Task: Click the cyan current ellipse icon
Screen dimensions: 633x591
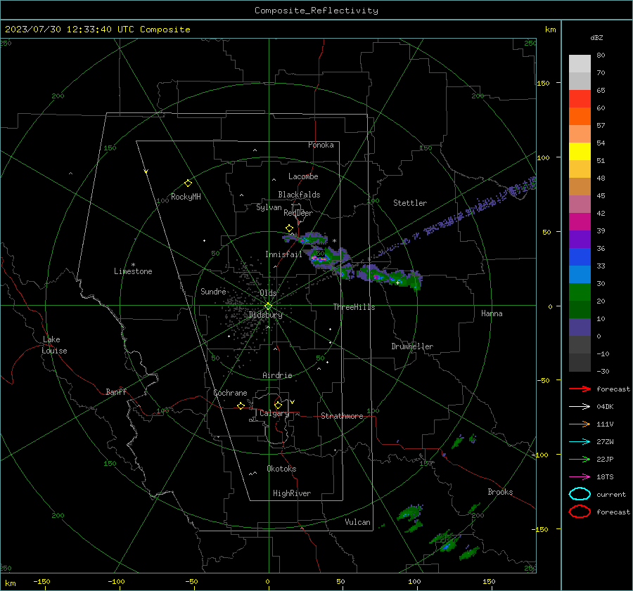Action: click(x=580, y=494)
